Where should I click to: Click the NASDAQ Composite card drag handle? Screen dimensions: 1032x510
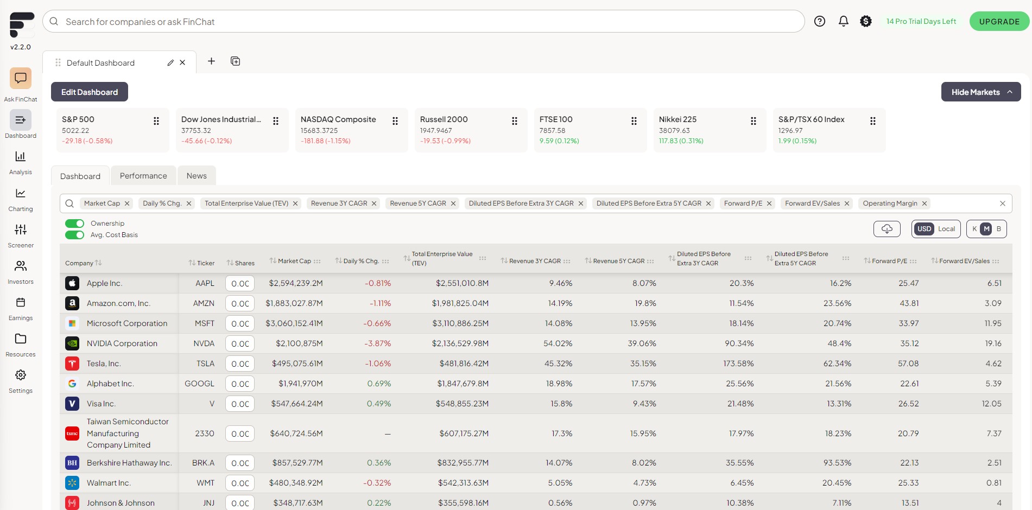click(x=395, y=121)
